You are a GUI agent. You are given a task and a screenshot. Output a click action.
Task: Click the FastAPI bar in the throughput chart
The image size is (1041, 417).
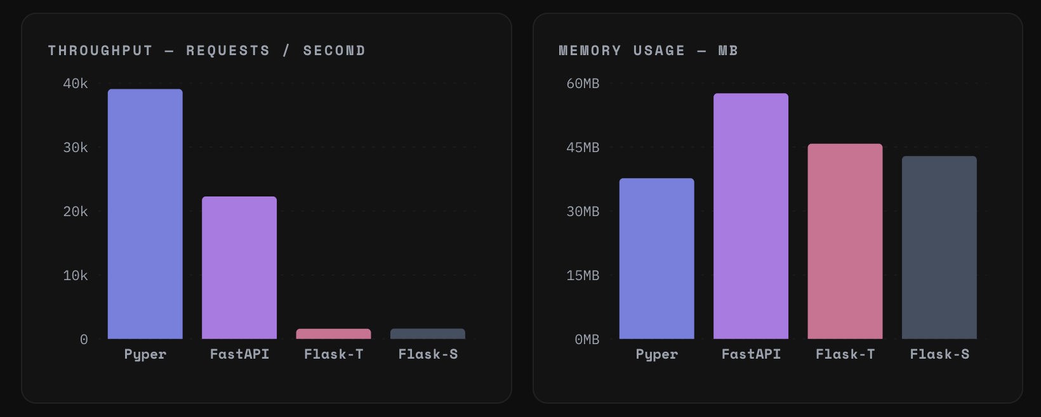click(239, 268)
